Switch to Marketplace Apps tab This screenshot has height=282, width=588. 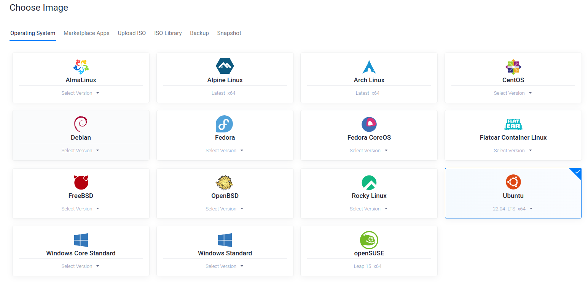click(x=86, y=33)
